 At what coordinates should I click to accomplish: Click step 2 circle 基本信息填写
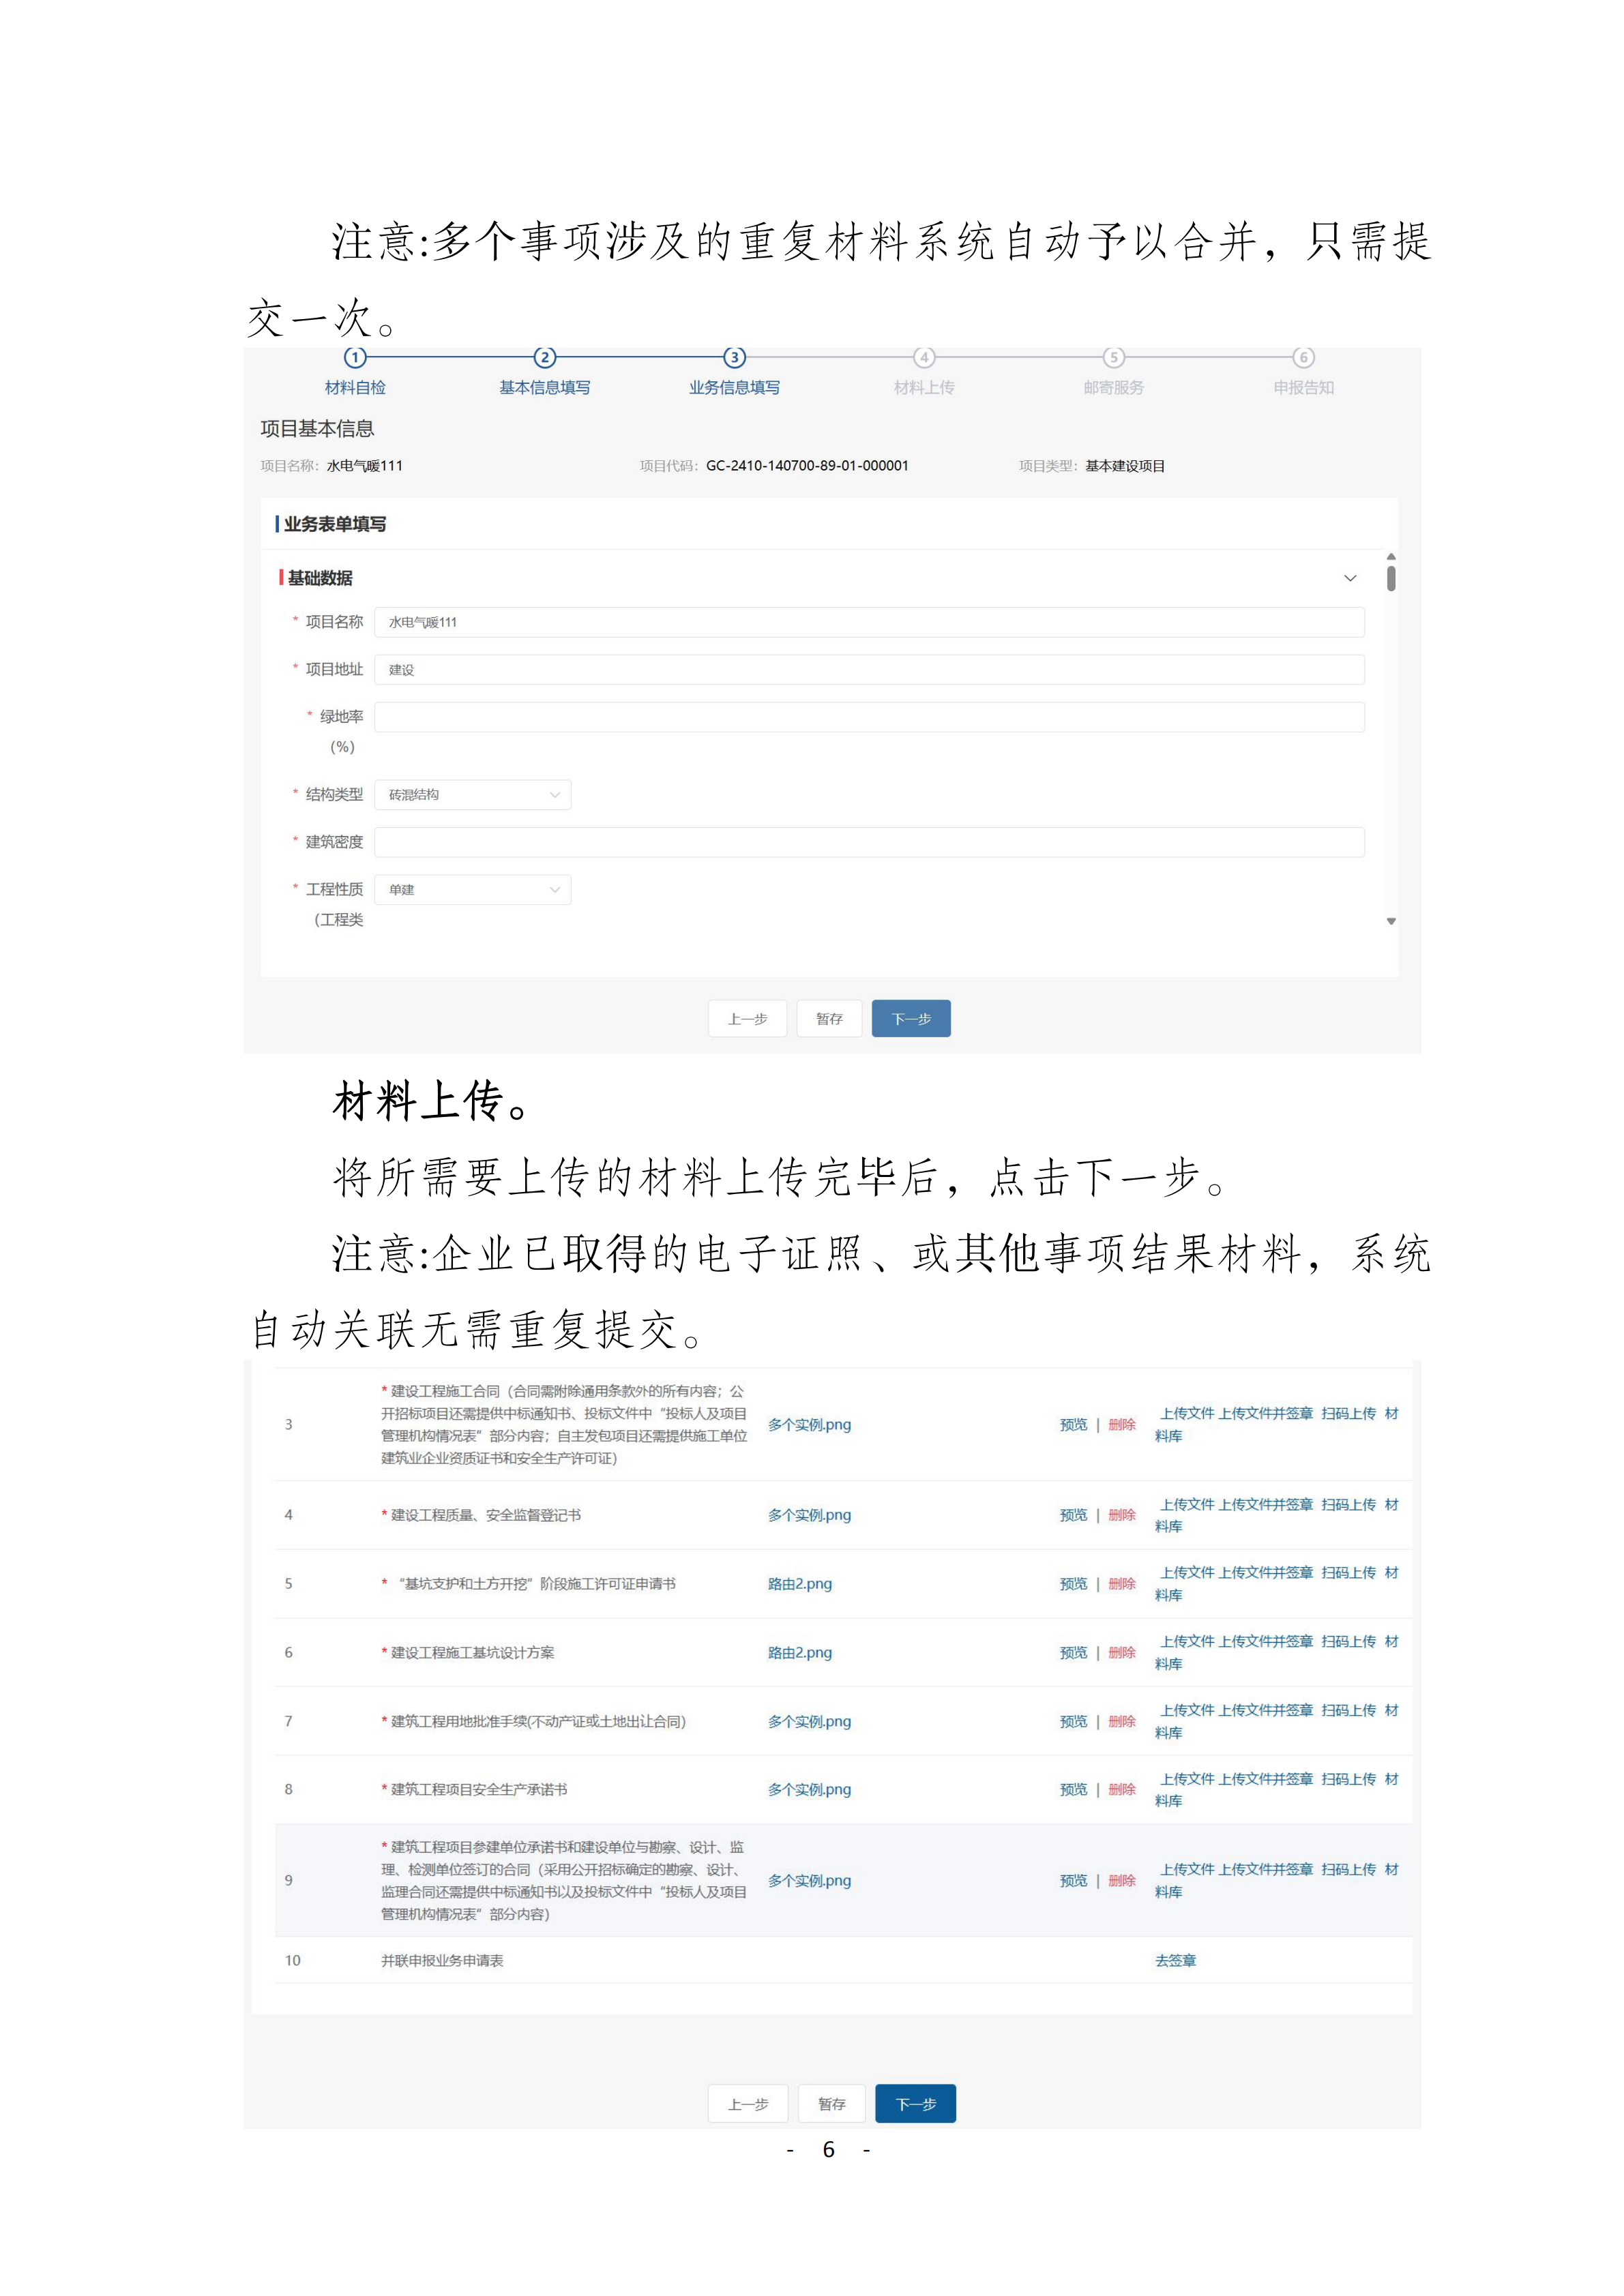click(544, 357)
